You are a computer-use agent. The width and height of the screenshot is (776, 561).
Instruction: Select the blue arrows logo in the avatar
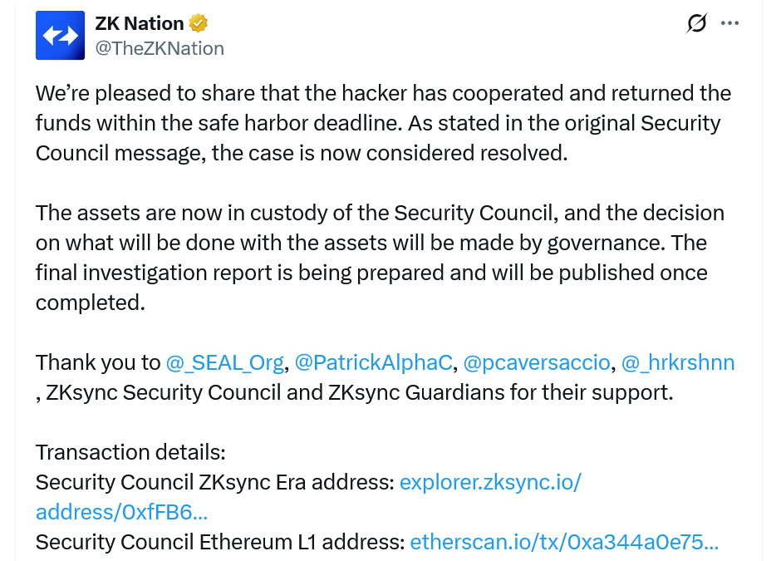[59, 35]
